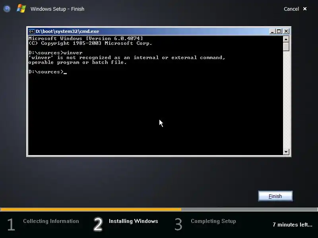Maximize the cmd.exe window
Image resolution: width=318 pixels, height=238 pixels.
pyautogui.click(x=279, y=31)
